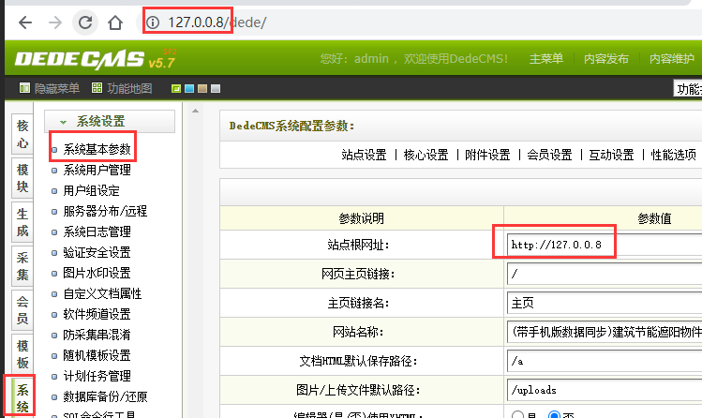This screenshot has width=702, height=418.
Task: Switch to the 核心 sidebar tab
Action: [22, 135]
